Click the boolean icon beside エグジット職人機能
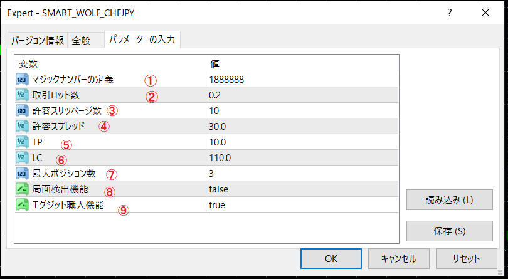 (22, 205)
